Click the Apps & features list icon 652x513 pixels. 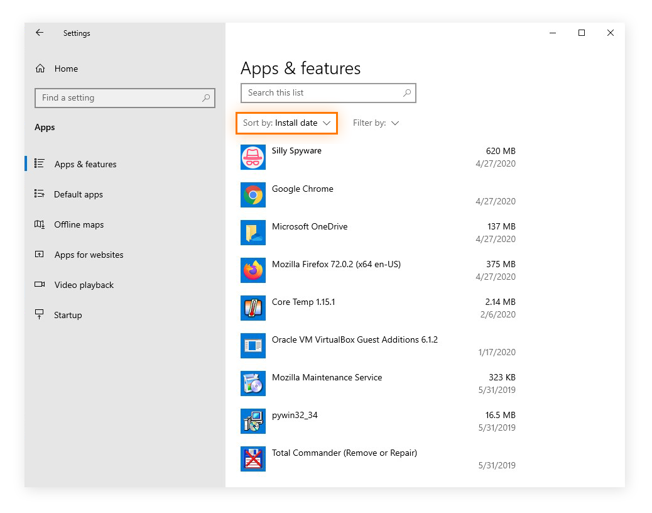click(40, 163)
